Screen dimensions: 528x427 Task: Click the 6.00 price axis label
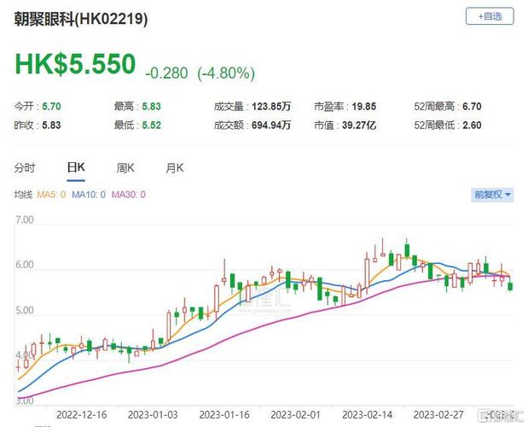(x=25, y=265)
